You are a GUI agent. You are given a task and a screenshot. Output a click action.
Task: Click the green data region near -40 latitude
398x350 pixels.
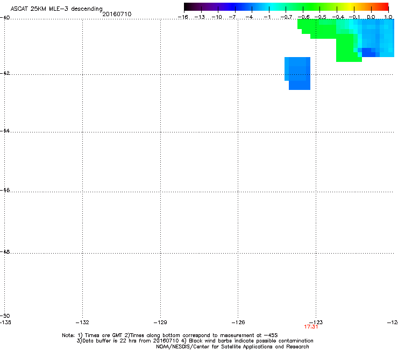[x=317, y=29]
